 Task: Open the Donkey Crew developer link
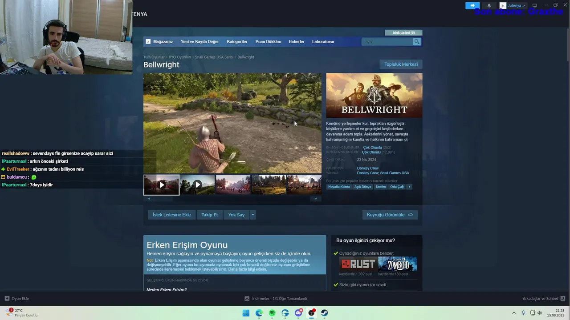[x=368, y=168]
